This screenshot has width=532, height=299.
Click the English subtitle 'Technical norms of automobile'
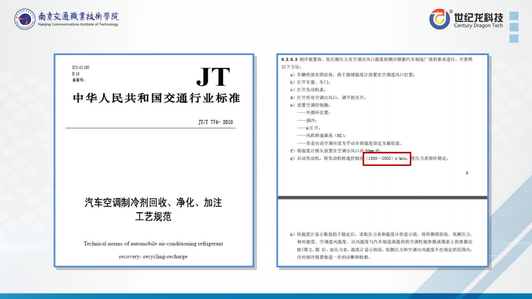pyautogui.click(x=153, y=244)
